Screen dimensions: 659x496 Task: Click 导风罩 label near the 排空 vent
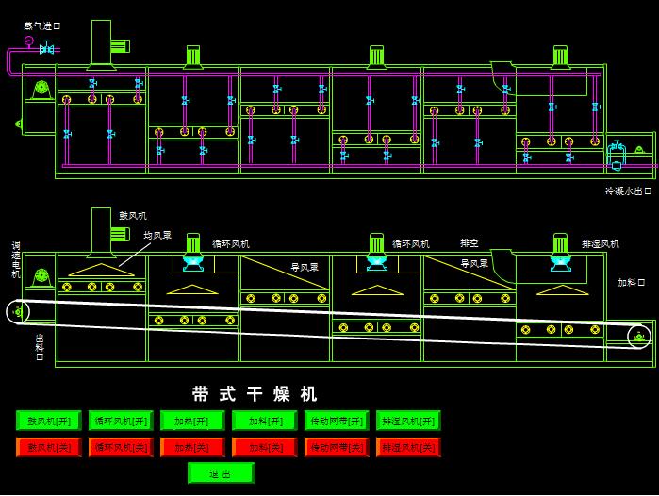coord(474,263)
